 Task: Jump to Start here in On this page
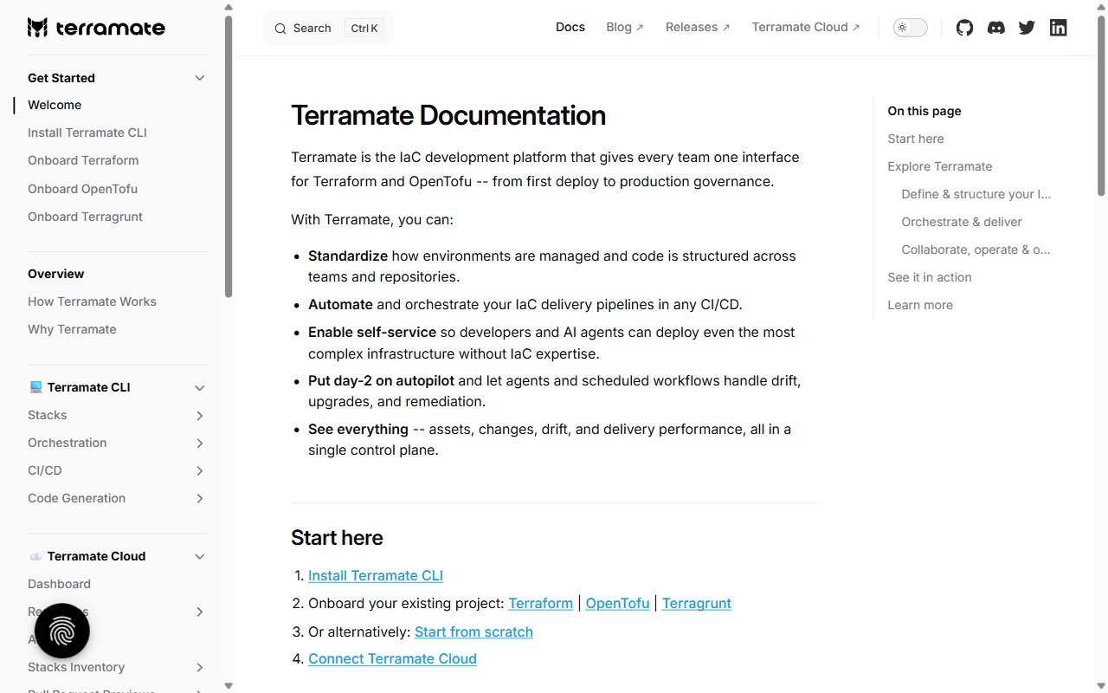pyautogui.click(x=916, y=139)
